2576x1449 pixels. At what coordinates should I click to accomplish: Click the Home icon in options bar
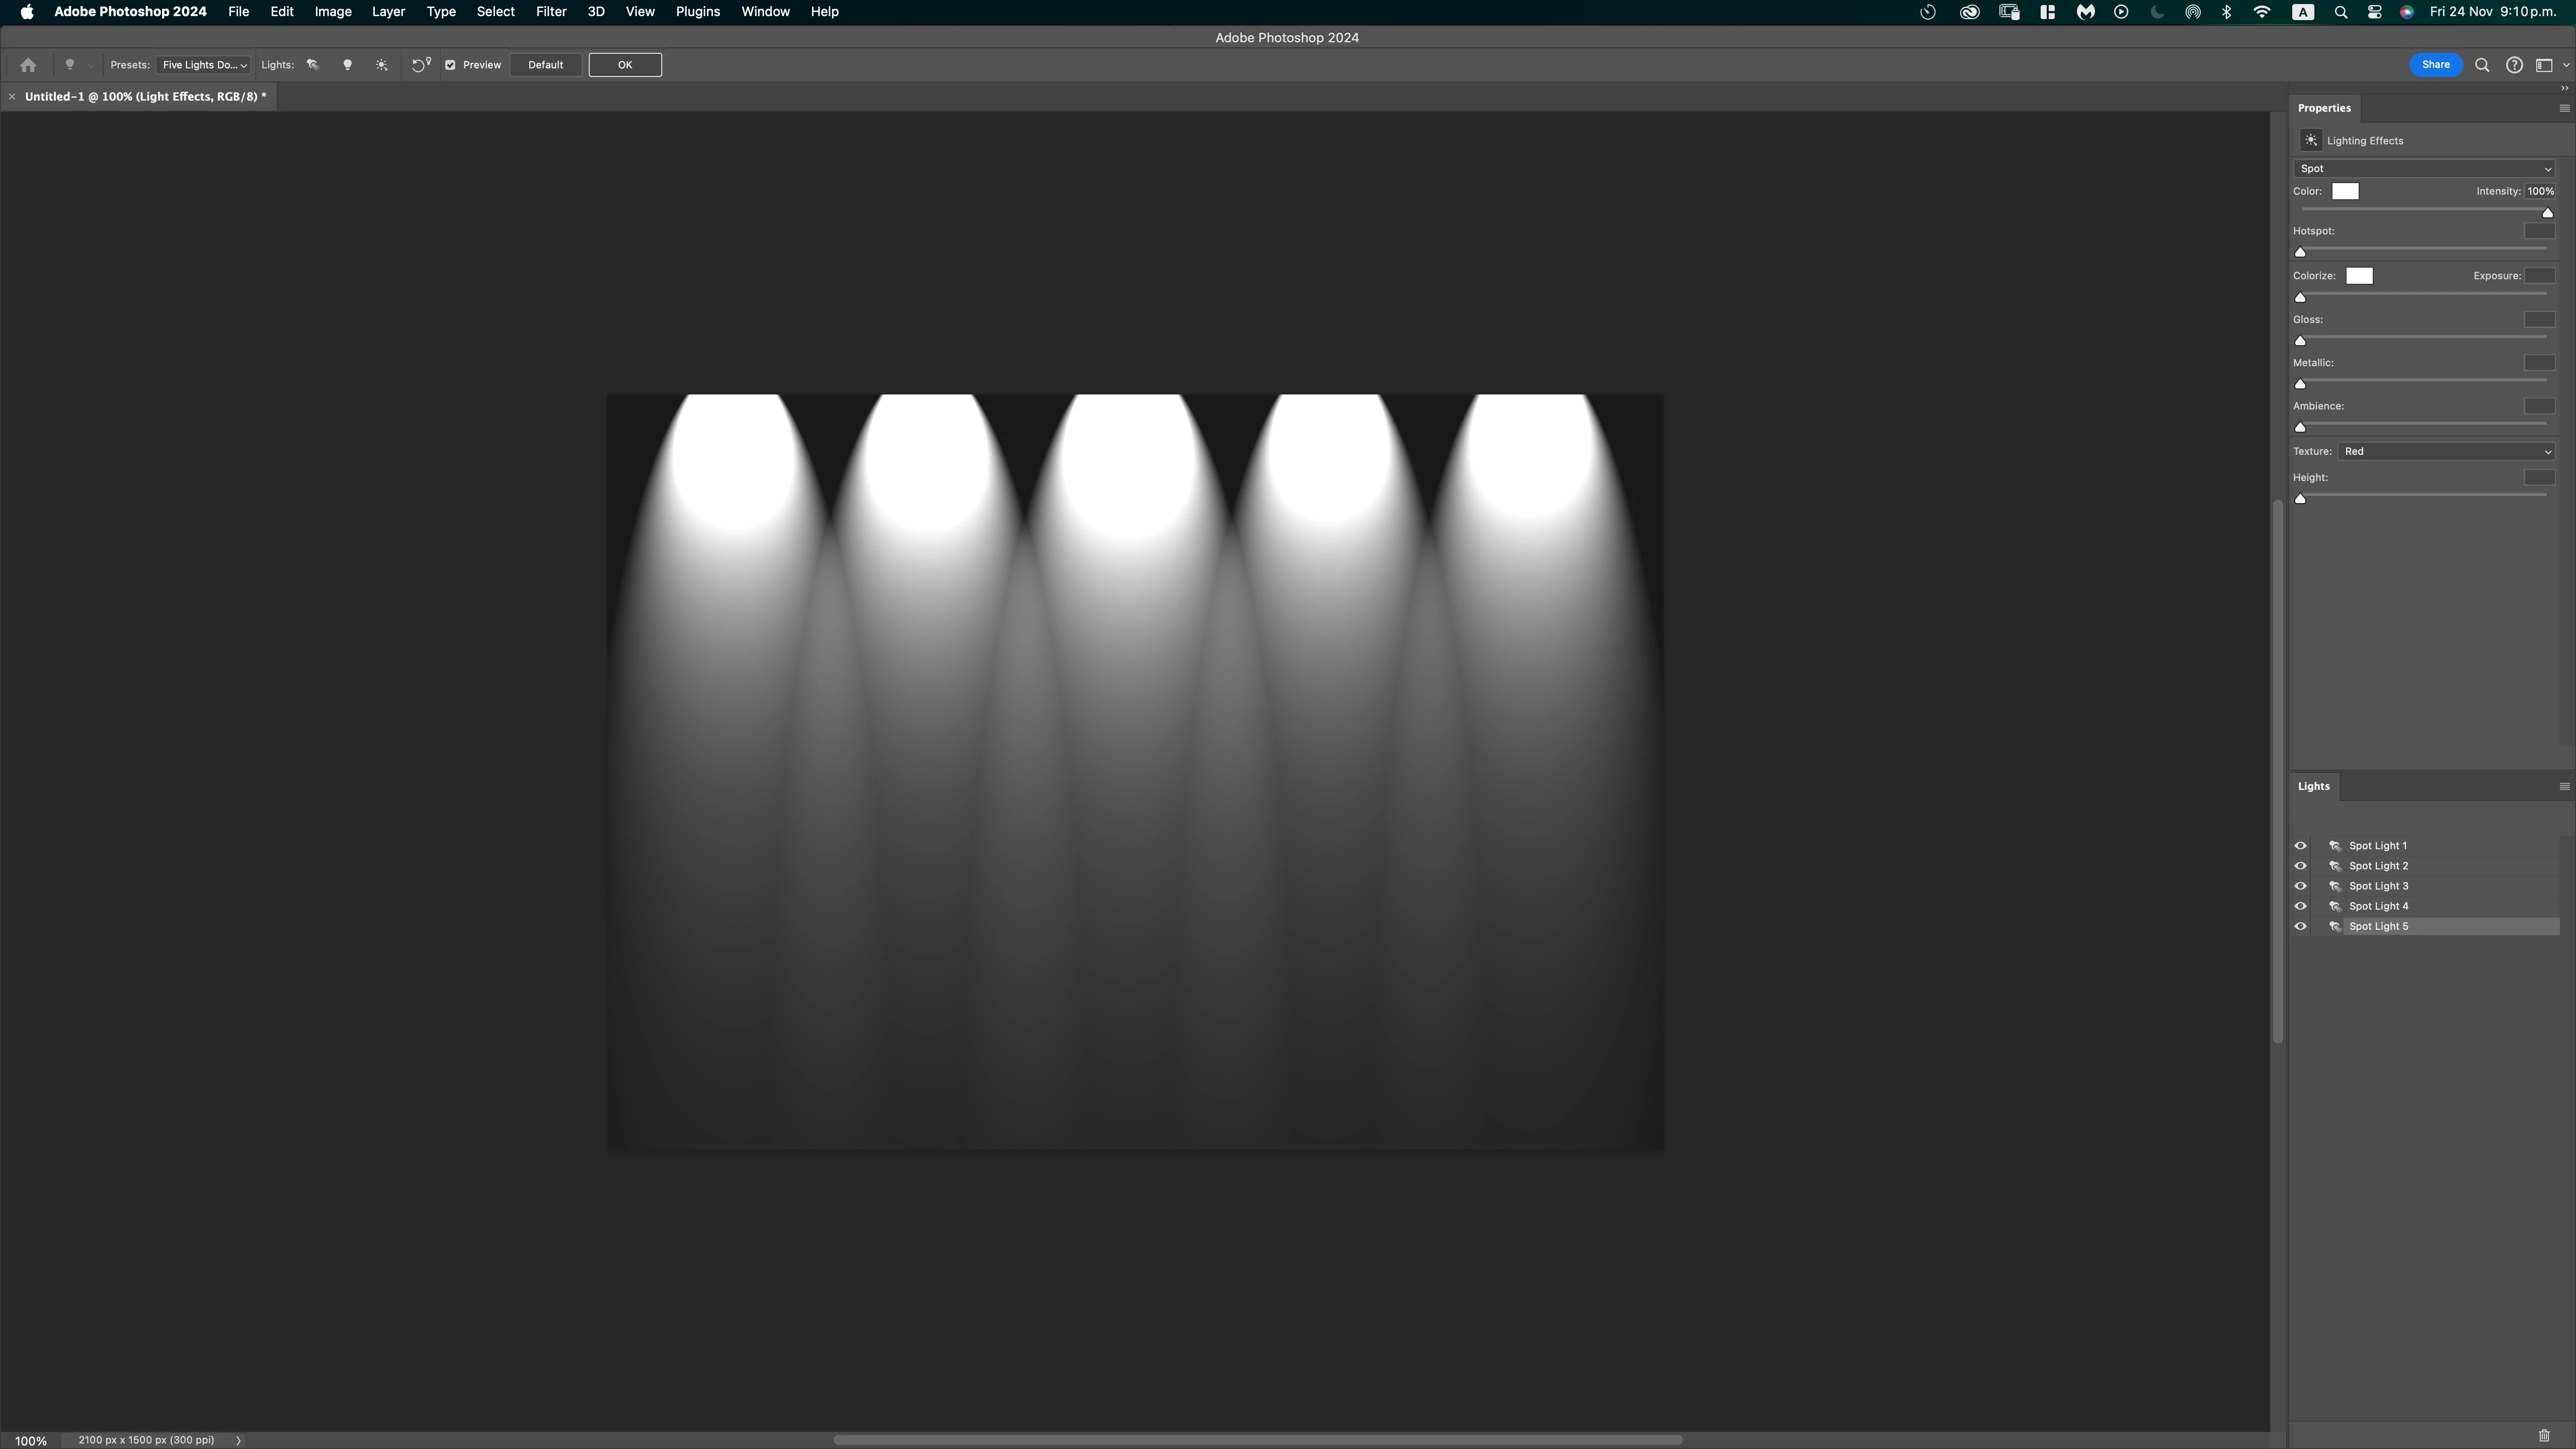[x=28, y=65]
